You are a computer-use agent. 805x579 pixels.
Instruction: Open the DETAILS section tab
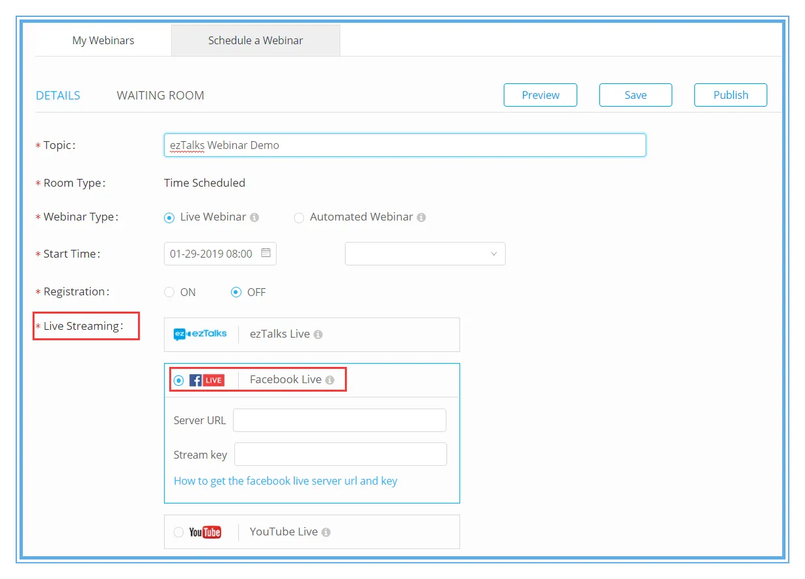click(58, 96)
